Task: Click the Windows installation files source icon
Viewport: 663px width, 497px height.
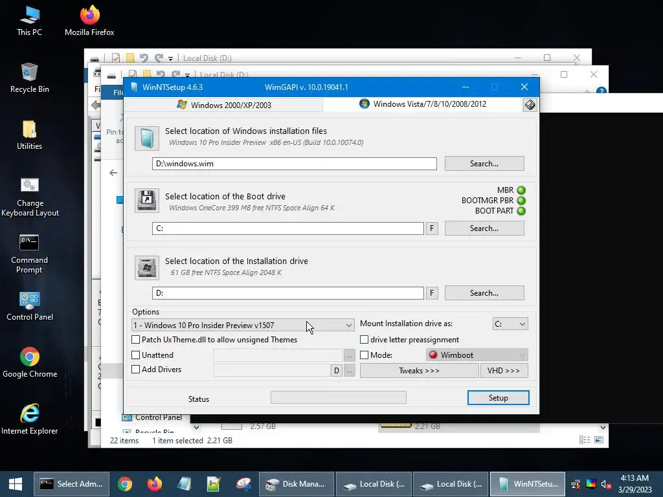Action: (x=147, y=138)
